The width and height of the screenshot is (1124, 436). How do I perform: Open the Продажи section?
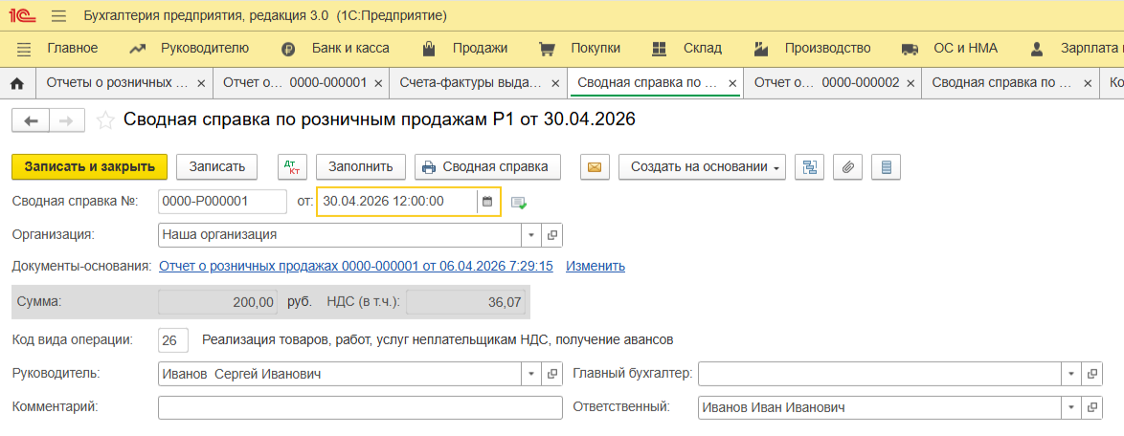tap(480, 49)
